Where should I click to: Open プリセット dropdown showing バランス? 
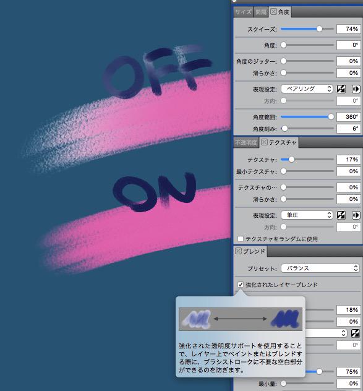tap(320, 269)
